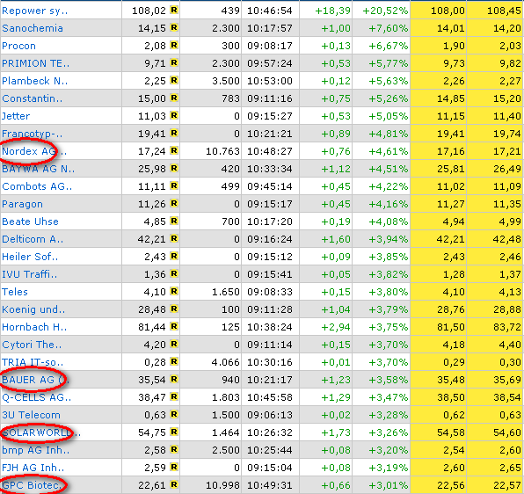Click the R icon beside 19,41 price
Screen dimensions: 524x494
pos(174,133)
